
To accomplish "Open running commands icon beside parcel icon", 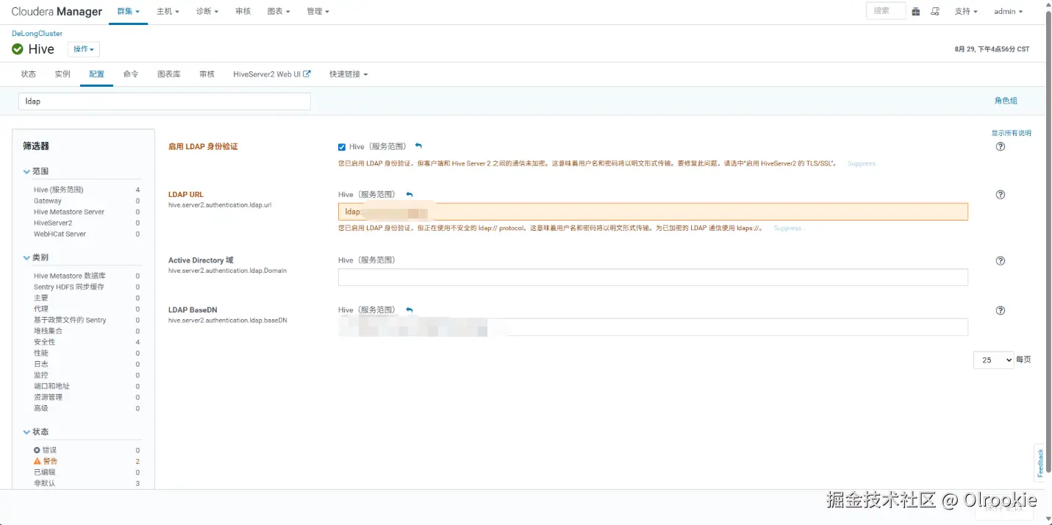I will pos(935,11).
